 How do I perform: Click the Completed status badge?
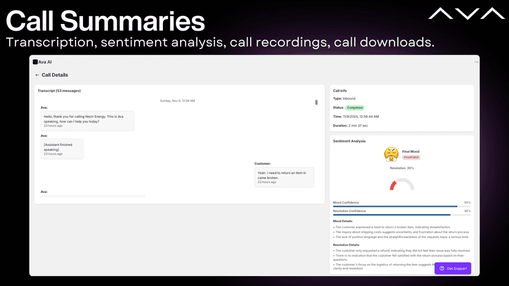click(x=355, y=107)
